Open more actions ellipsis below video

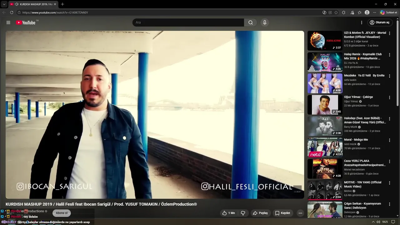(300, 213)
